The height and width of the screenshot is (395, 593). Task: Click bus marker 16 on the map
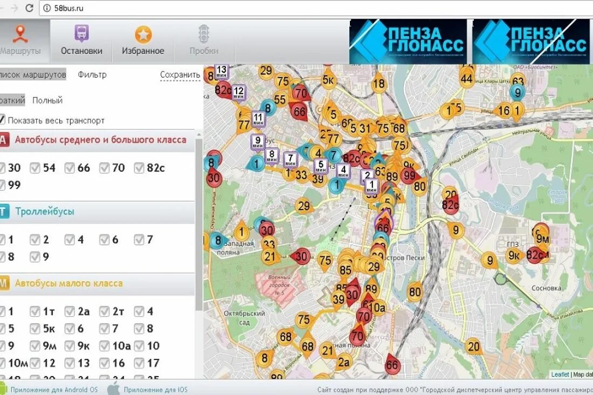(x=504, y=110)
